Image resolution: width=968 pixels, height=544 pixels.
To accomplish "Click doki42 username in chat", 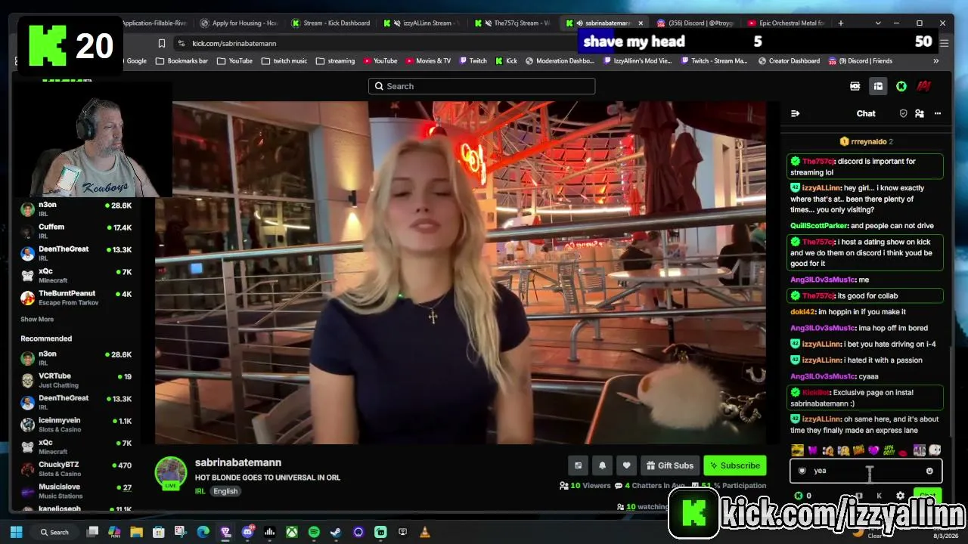I will coord(802,312).
